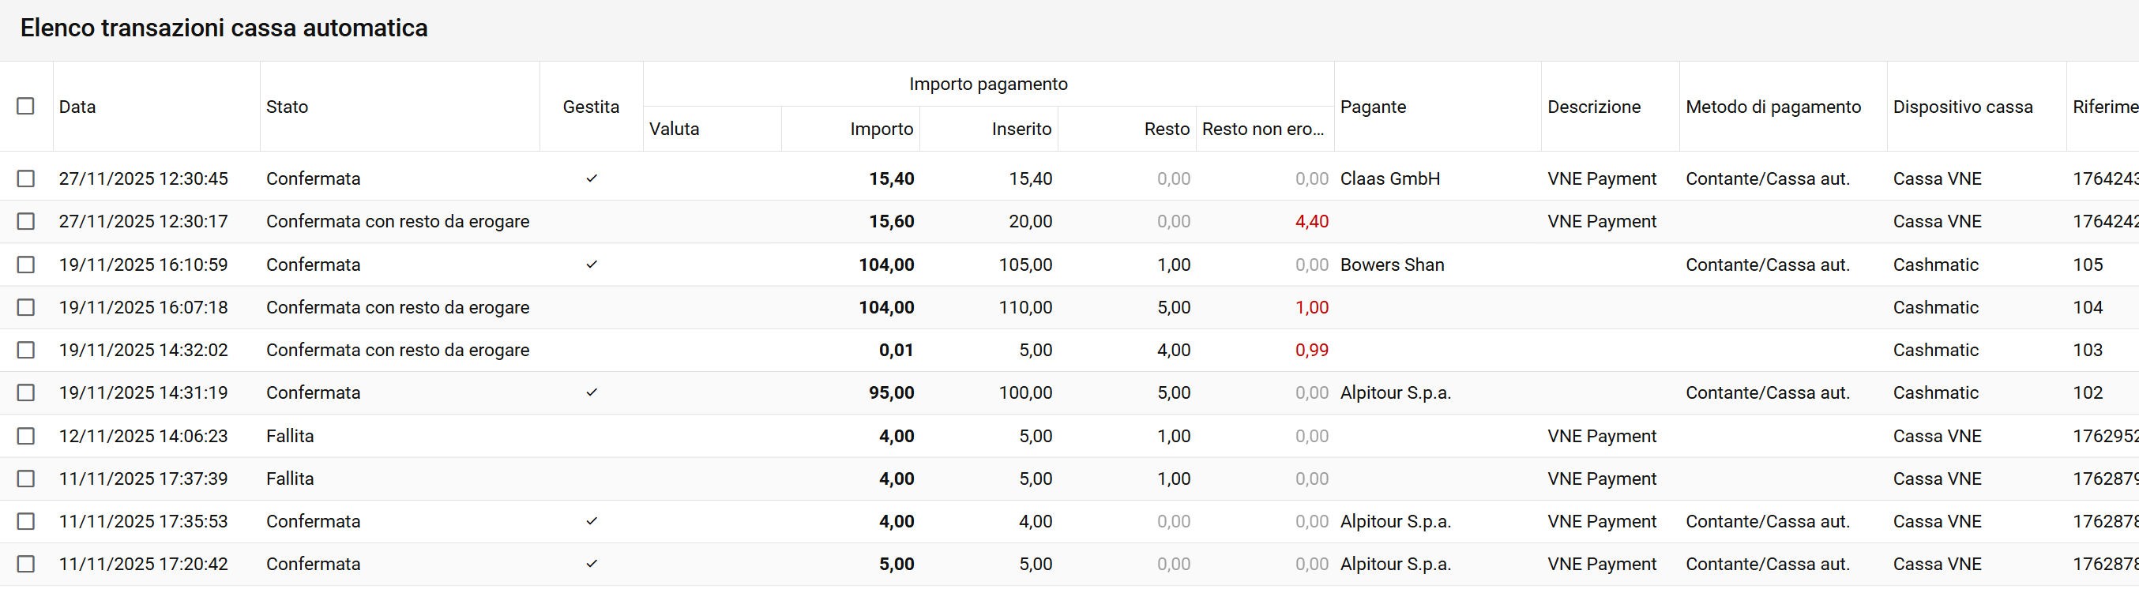Screen dimensions: 2139x608
Task: Click Gestita checkmark on 11/11/2025 17:35:53 row
Action: [591, 521]
